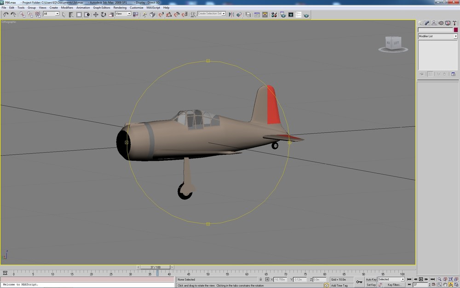This screenshot has height=288, width=460.
Task: Jump to Go to Start frame
Action: [409, 279]
